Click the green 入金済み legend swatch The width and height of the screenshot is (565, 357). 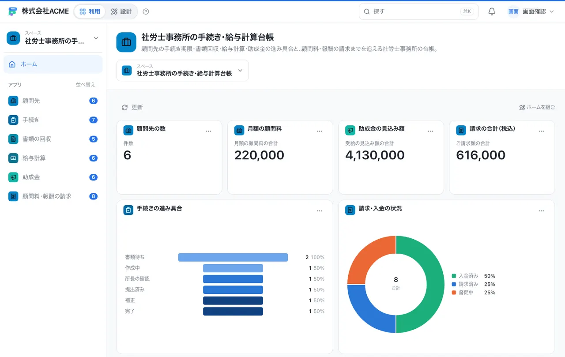click(x=454, y=276)
